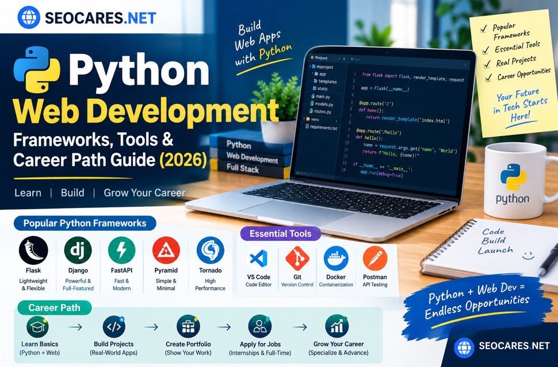This screenshot has width=558, height=367.
Task: Click the VS Code icon
Action: click(x=259, y=258)
